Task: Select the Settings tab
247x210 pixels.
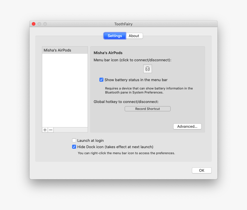Action: (114, 36)
